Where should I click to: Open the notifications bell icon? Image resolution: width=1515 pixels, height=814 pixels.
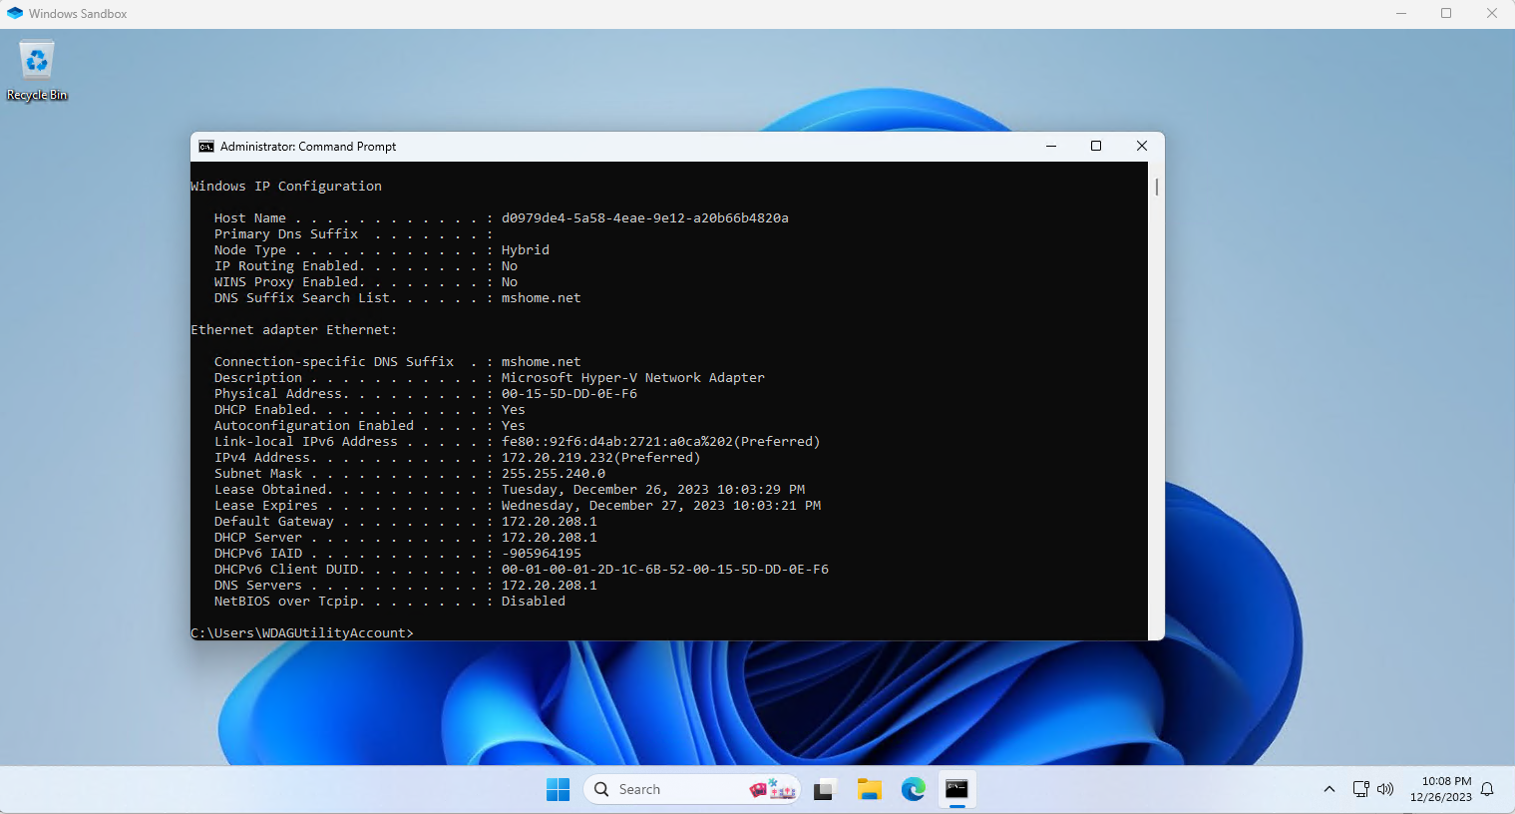click(1487, 789)
